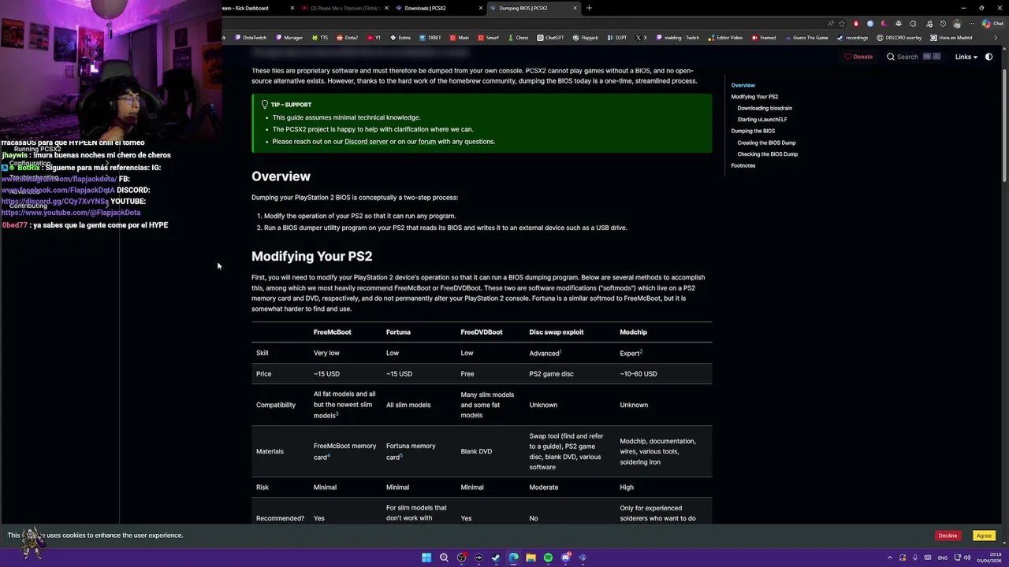
Task: Close the Dumping BIOS tab
Action: 575,8
